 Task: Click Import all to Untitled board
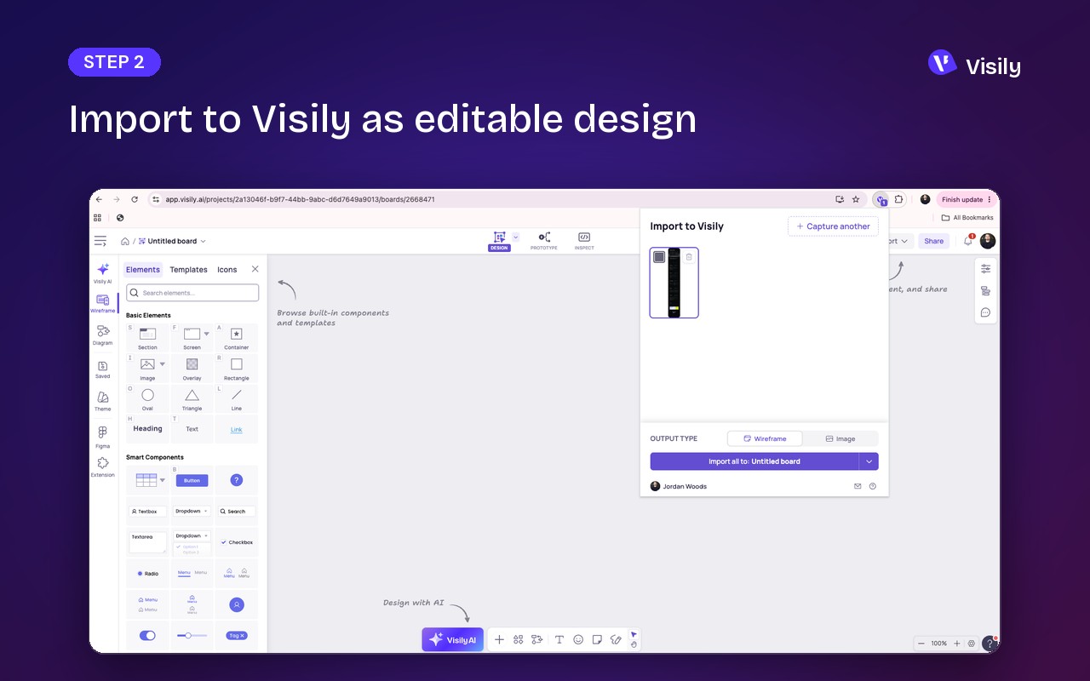point(754,461)
